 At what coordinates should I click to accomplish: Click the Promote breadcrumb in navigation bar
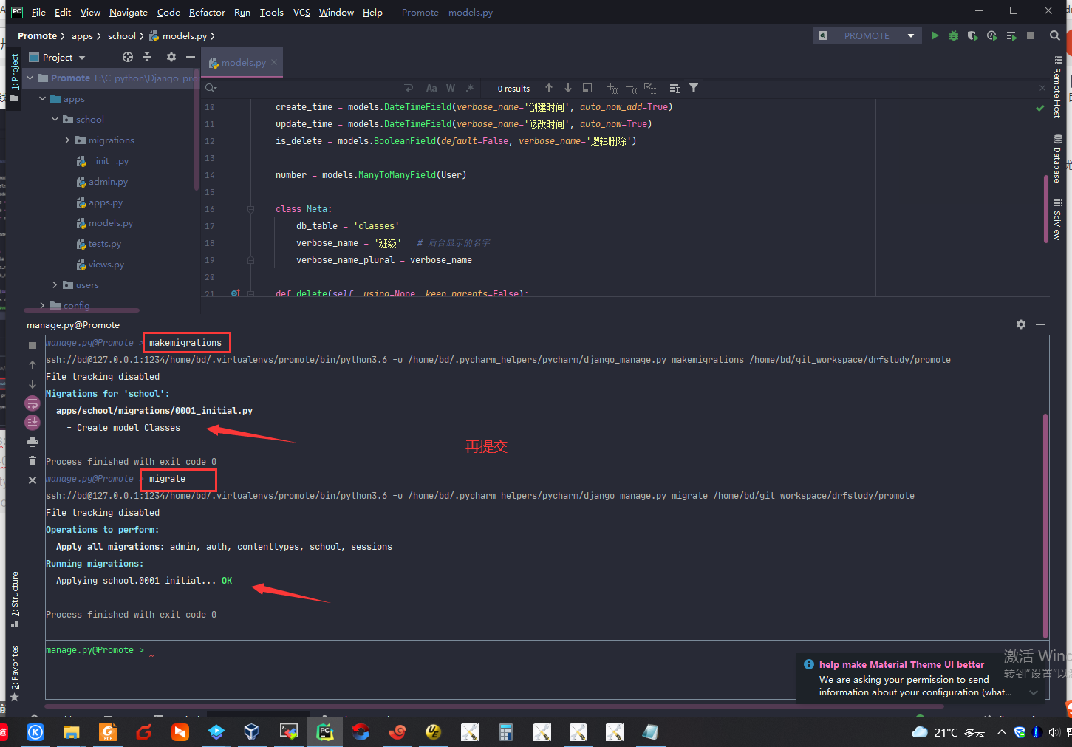[37, 35]
